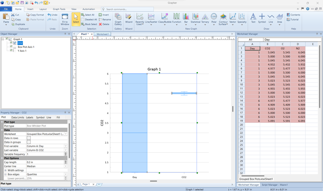Toggle the Data in rows checkbox
This screenshot has height=191, width=323.
tap(29, 138)
